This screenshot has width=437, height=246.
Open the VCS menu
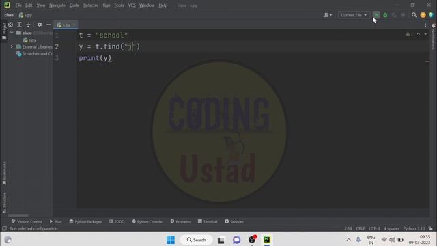pyautogui.click(x=132, y=5)
